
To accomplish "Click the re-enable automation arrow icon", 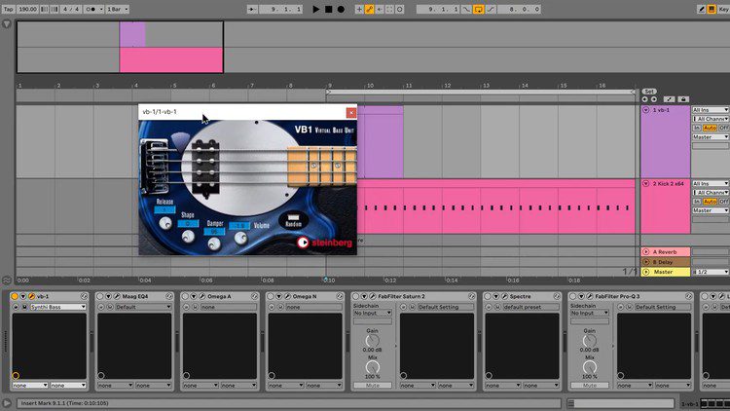I will (380, 9).
